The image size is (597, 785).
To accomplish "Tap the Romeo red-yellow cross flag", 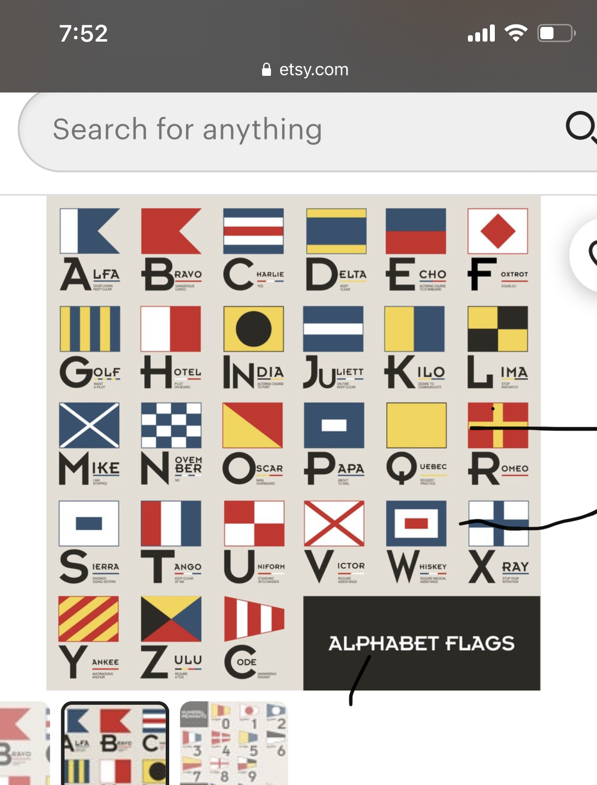I will tap(498, 425).
